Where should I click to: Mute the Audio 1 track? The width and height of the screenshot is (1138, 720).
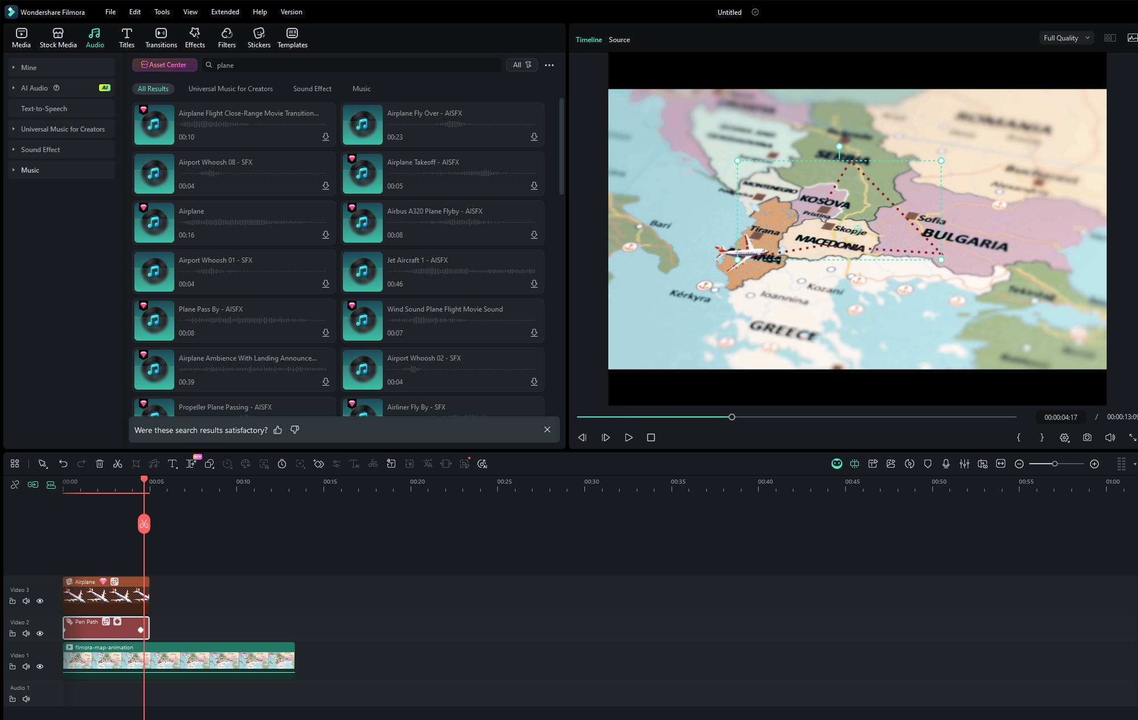click(x=26, y=699)
